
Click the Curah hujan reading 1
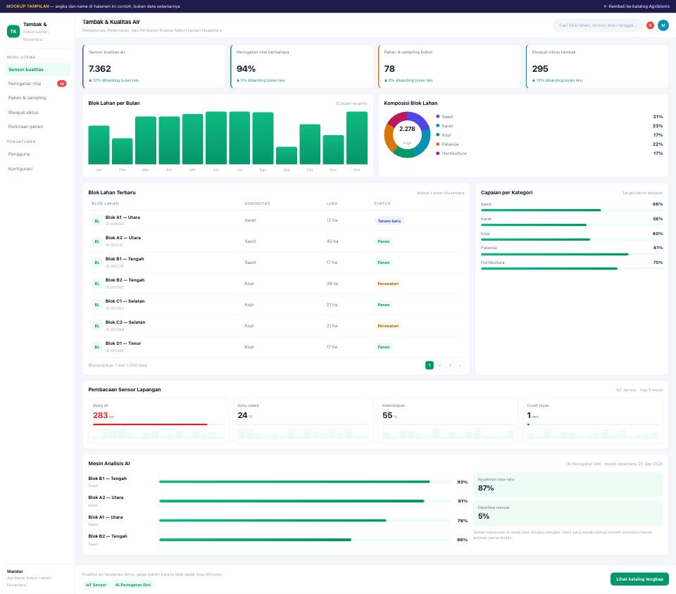click(529, 416)
